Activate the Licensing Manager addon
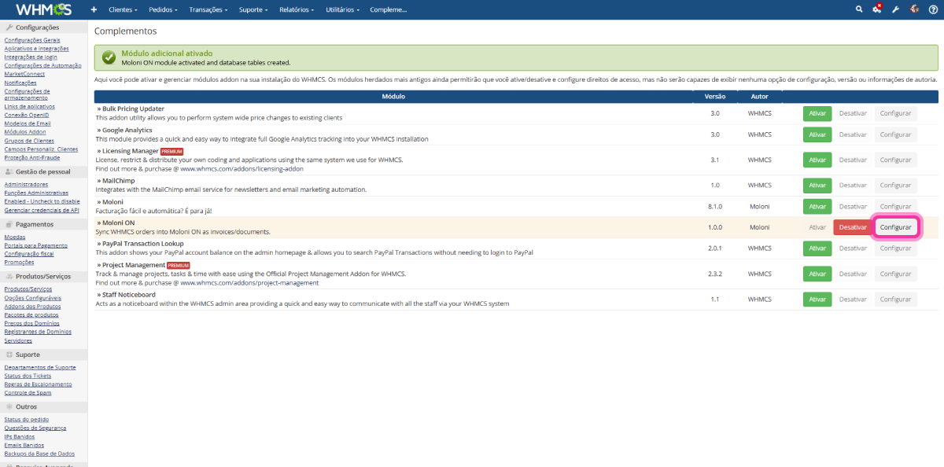 pyautogui.click(x=817, y=160)
